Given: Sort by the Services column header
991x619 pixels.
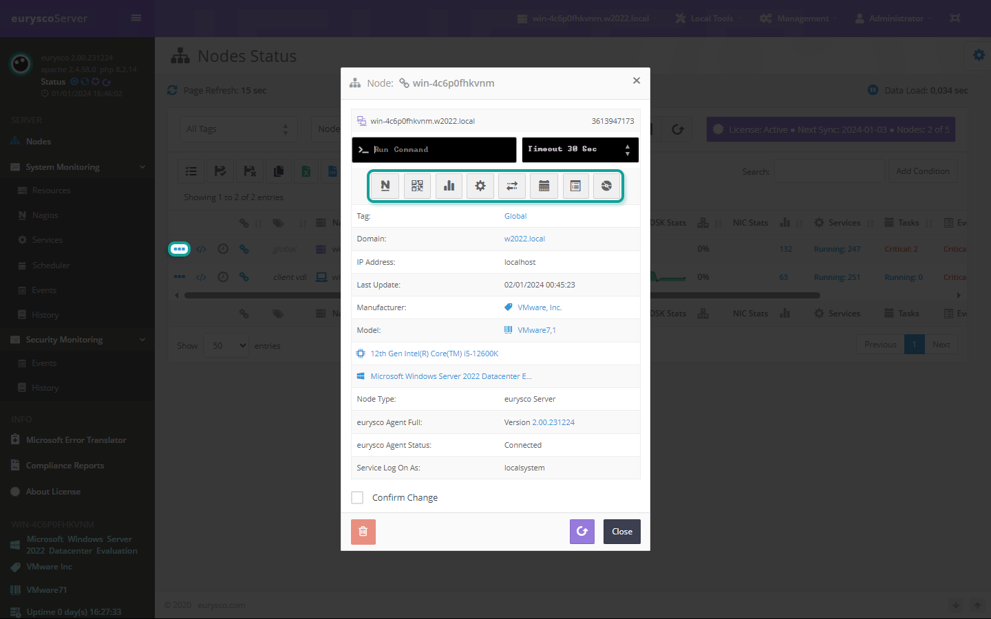Looking at the screenshot, I should (844, 223).
